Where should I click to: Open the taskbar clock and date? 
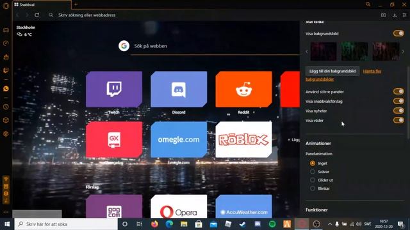coord(384,224)
